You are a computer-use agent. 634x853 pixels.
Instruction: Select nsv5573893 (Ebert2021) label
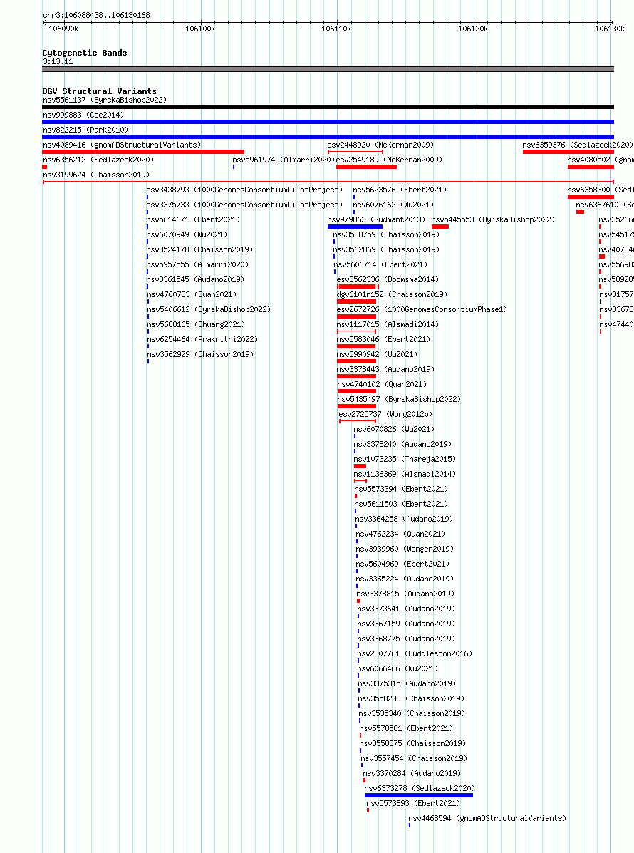click(413, 803)
